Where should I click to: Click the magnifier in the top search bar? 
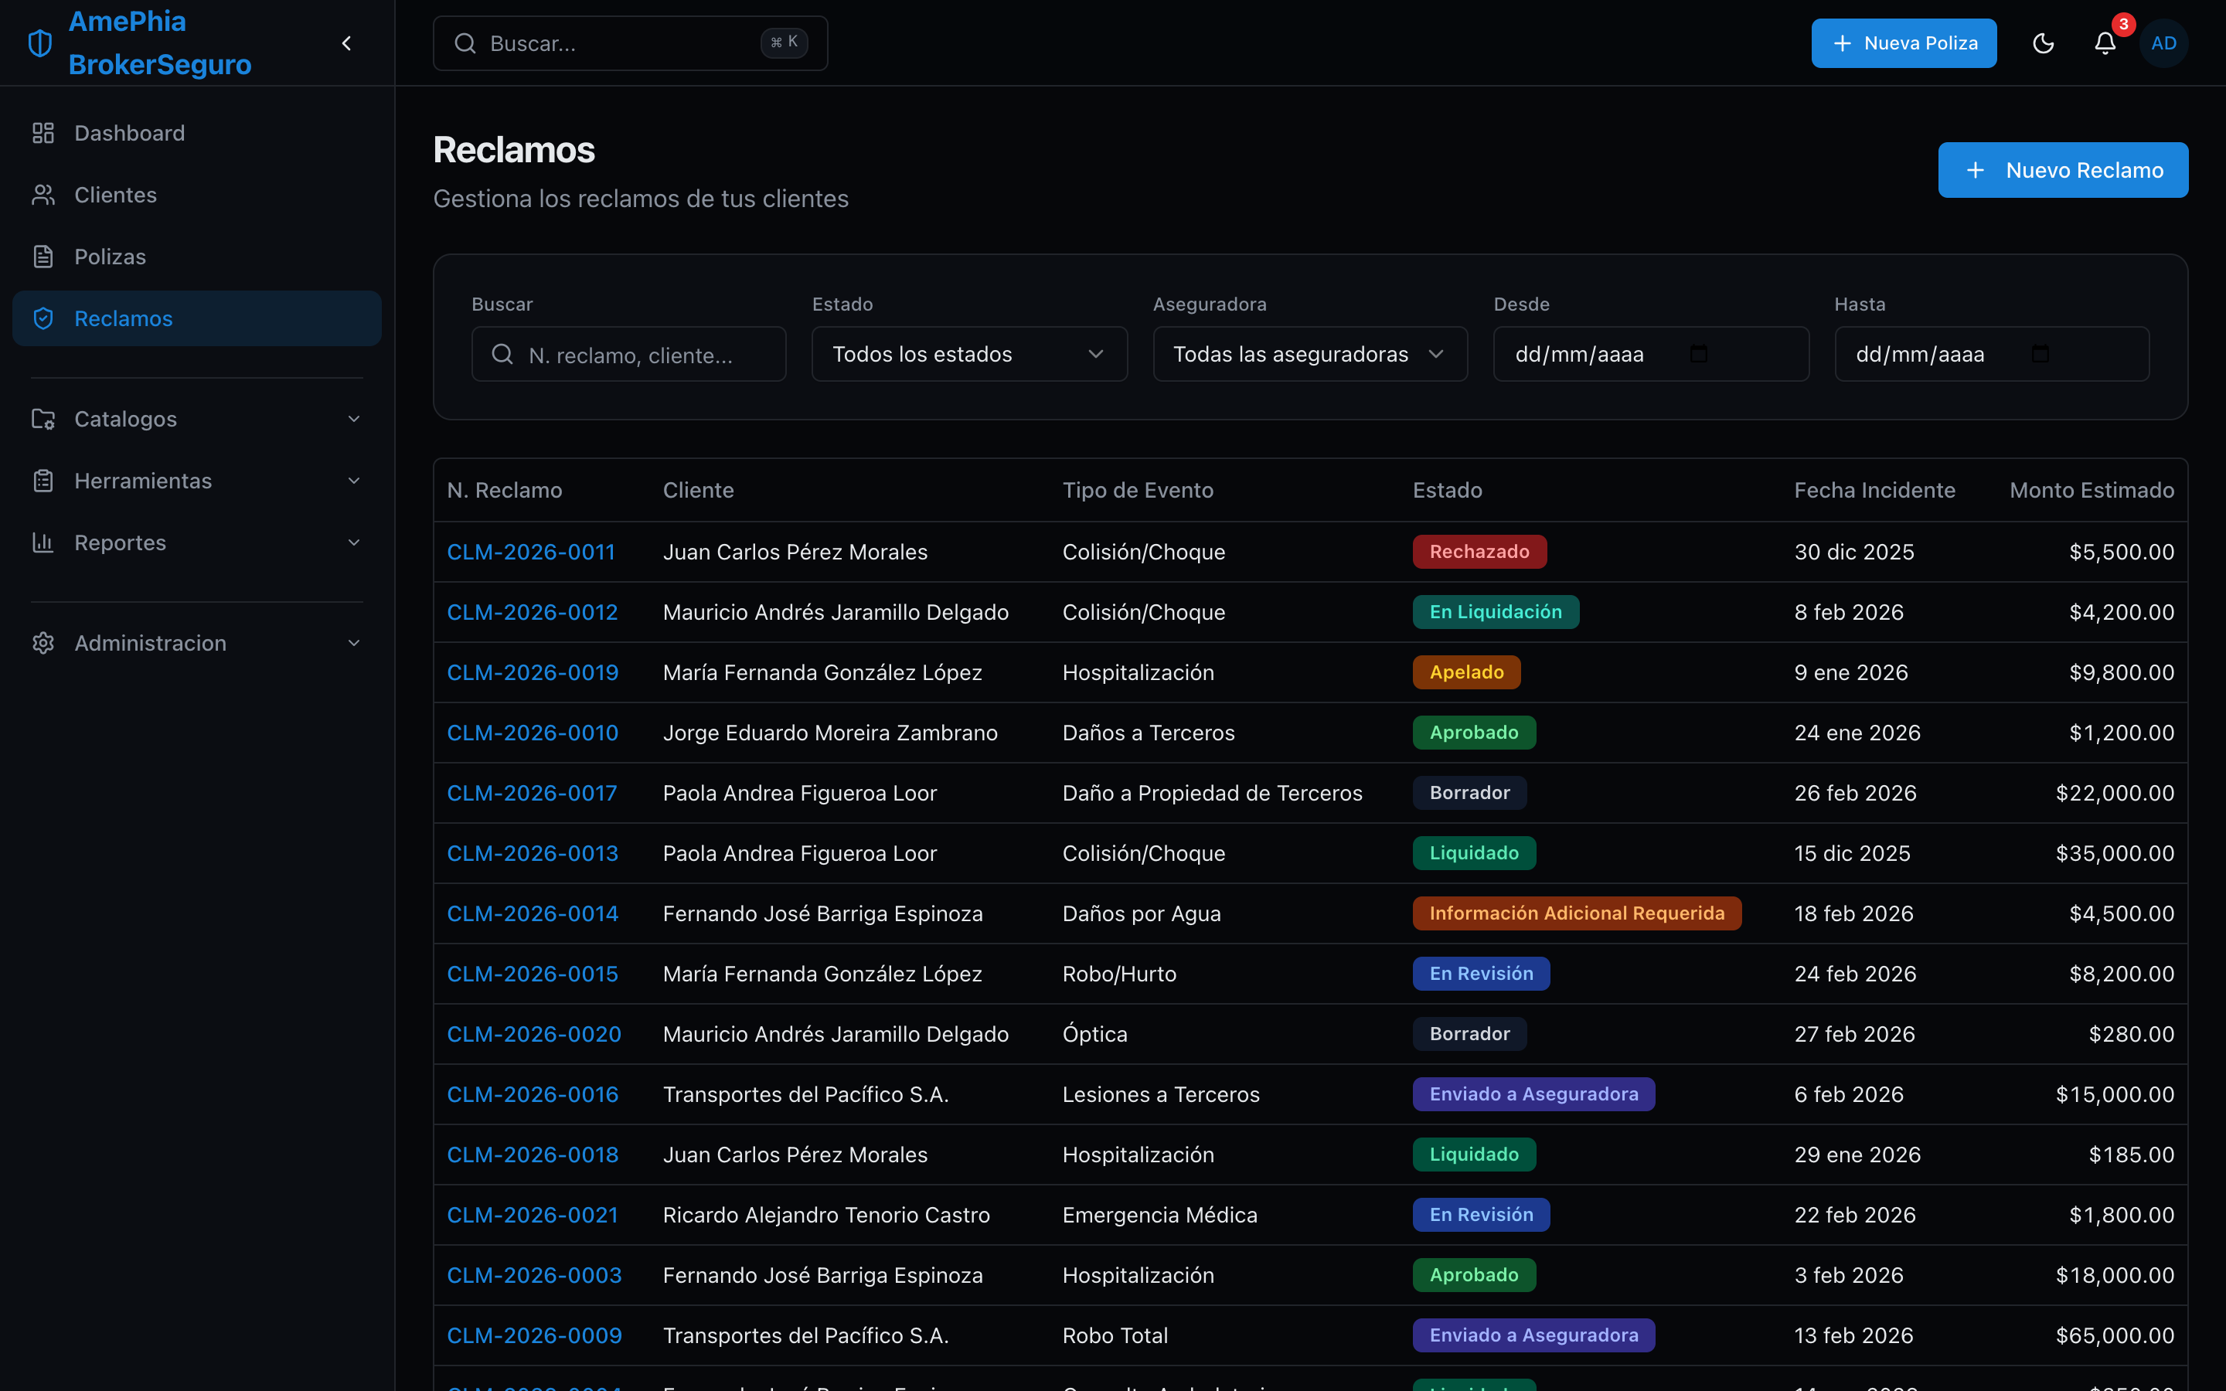465,43
